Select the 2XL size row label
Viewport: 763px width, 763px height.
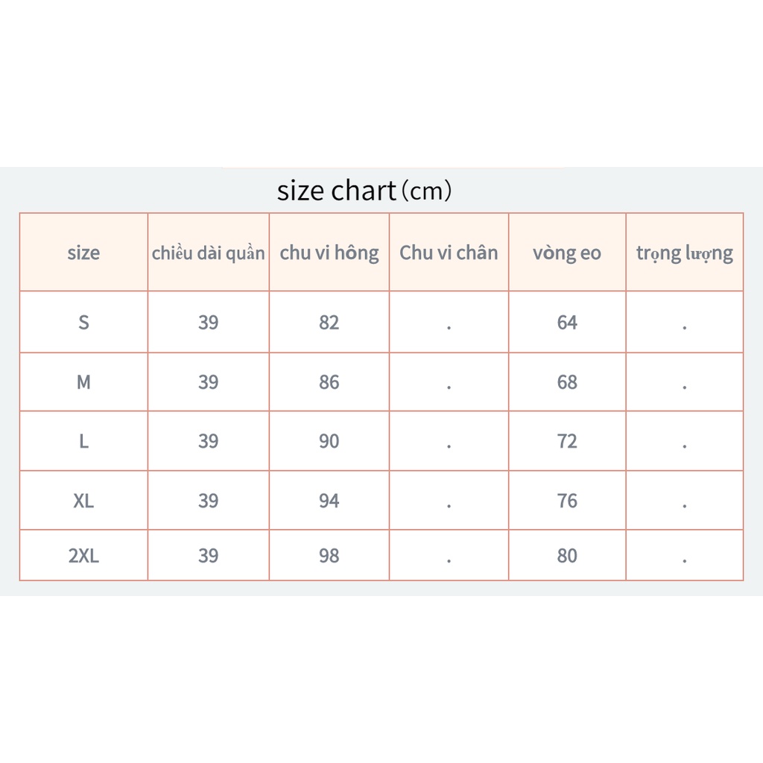(x=83, y=556)
